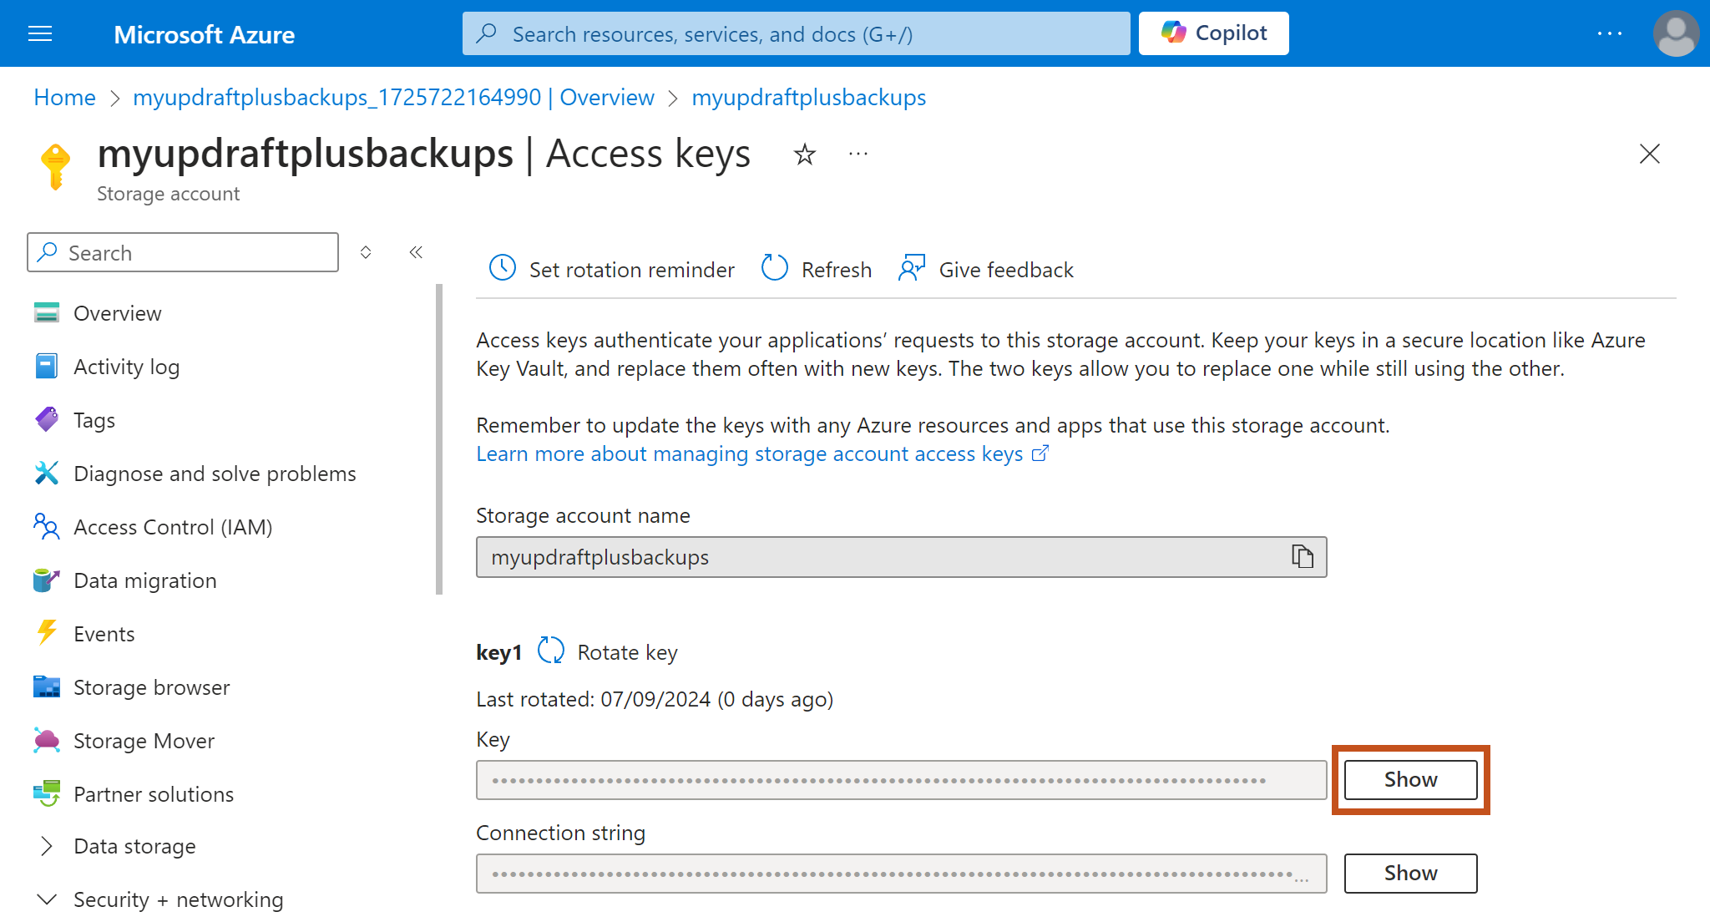Click the Refresh toolbar icon

[775, 269]
